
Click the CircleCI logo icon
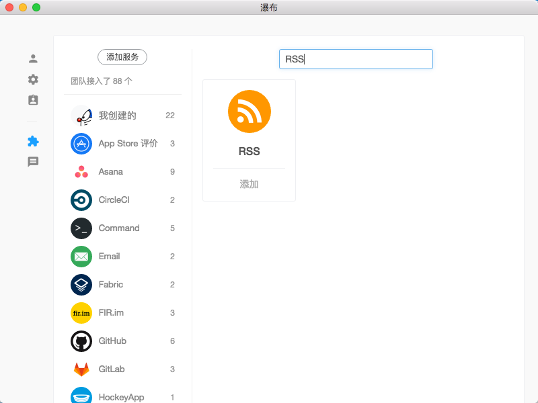(81, 200)
